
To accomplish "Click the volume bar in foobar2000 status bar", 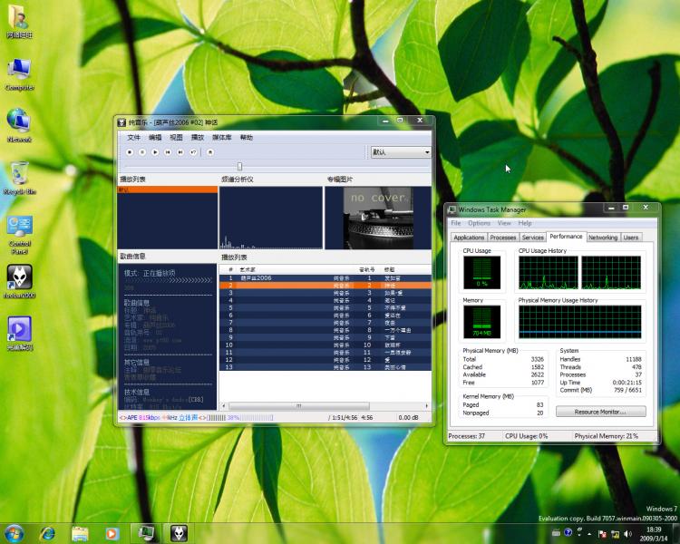I will coord(240,418).
